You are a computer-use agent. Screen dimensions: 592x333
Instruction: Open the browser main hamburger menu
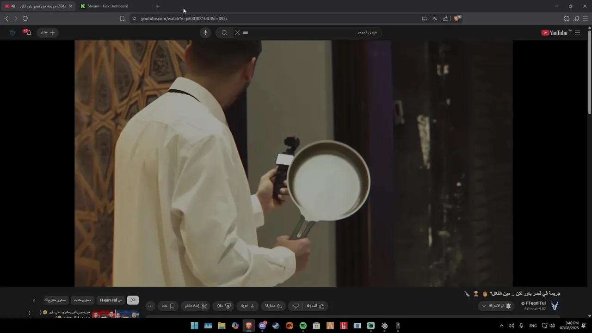click(585, 18)
